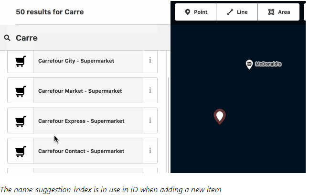
Task: Click the Carrefour Contact shopping cart icon
Action: [21, 151]
